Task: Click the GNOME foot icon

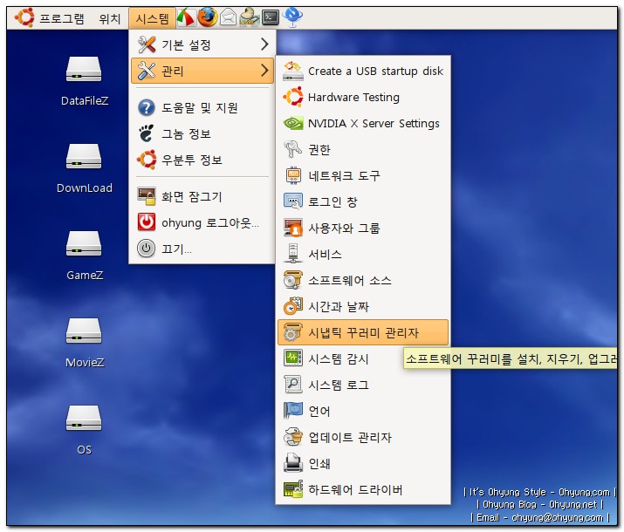Action: click(x=147, y=133)
